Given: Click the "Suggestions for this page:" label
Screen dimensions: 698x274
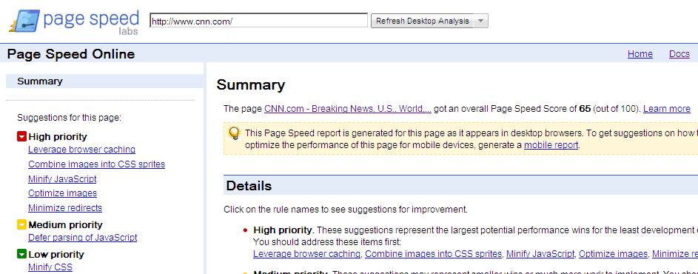Looking at the screenshot, I should 69,118.
